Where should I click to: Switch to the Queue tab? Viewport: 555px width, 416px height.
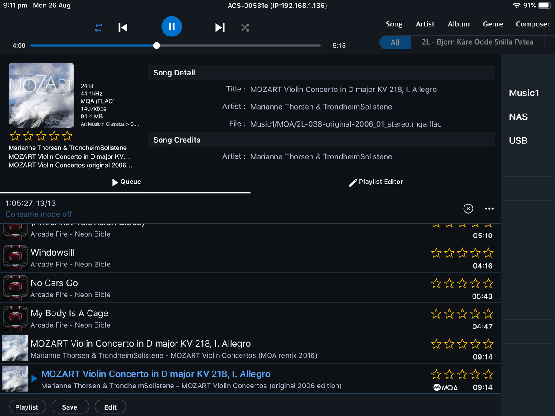(127, 182)
